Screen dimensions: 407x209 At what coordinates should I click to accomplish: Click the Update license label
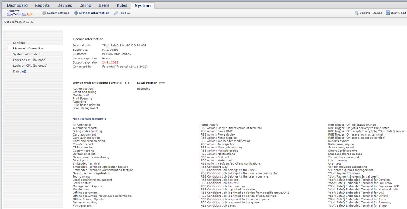[x=371, y=13]
